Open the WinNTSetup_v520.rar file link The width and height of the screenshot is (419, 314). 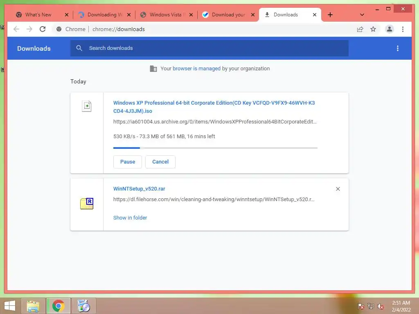[x=139, y=188]
